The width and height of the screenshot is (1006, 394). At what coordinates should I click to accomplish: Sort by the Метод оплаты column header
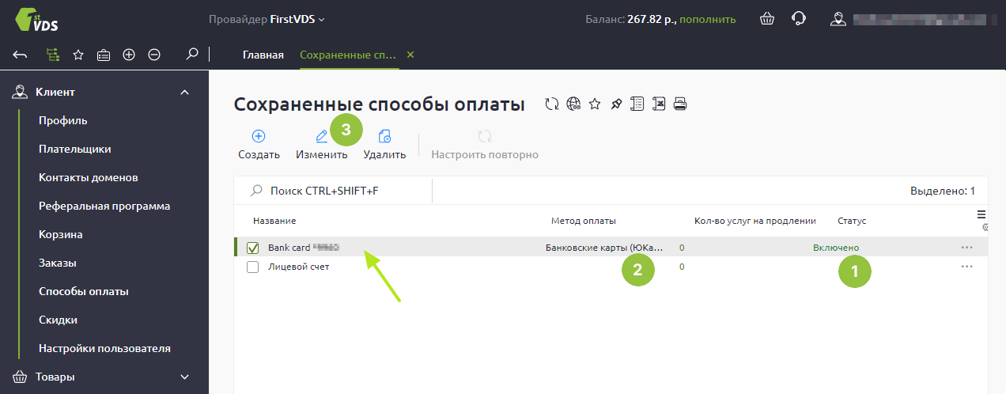click(x=583, y=221)
